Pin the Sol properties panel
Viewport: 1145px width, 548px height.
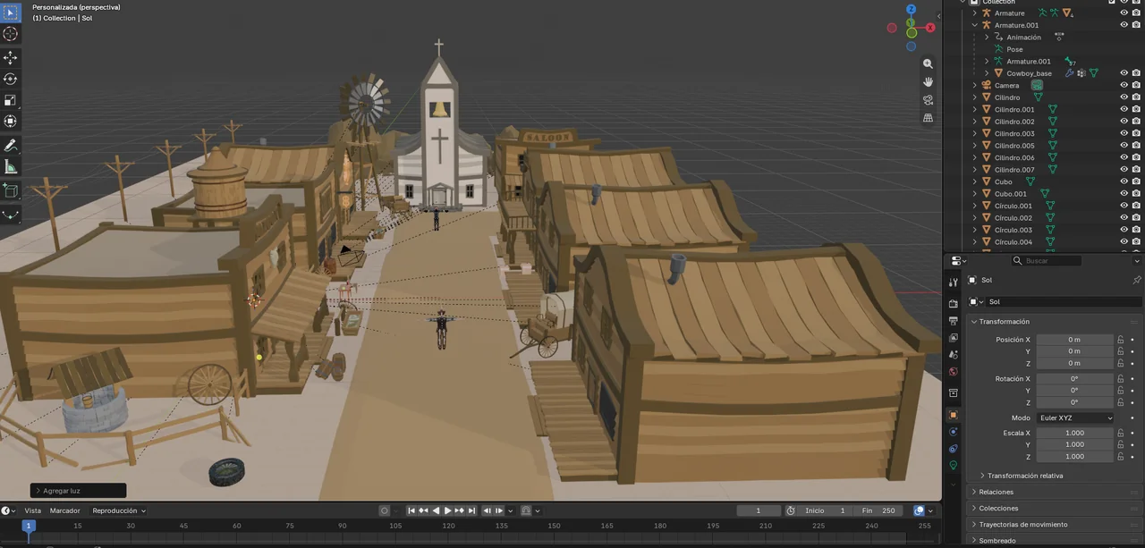(x=1137, y=280)
